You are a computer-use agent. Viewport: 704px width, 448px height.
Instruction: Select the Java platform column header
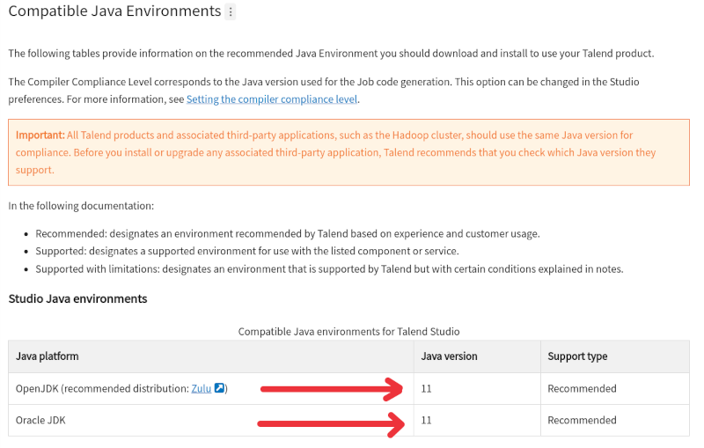[x=211, y=356]
